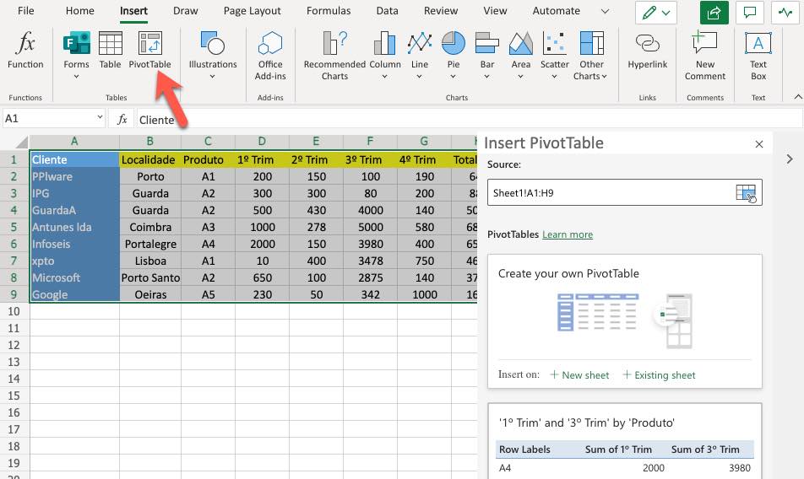Collapse the ribbon with caret
The width and height of the screenshot is (804, 479).
(798, 97)
